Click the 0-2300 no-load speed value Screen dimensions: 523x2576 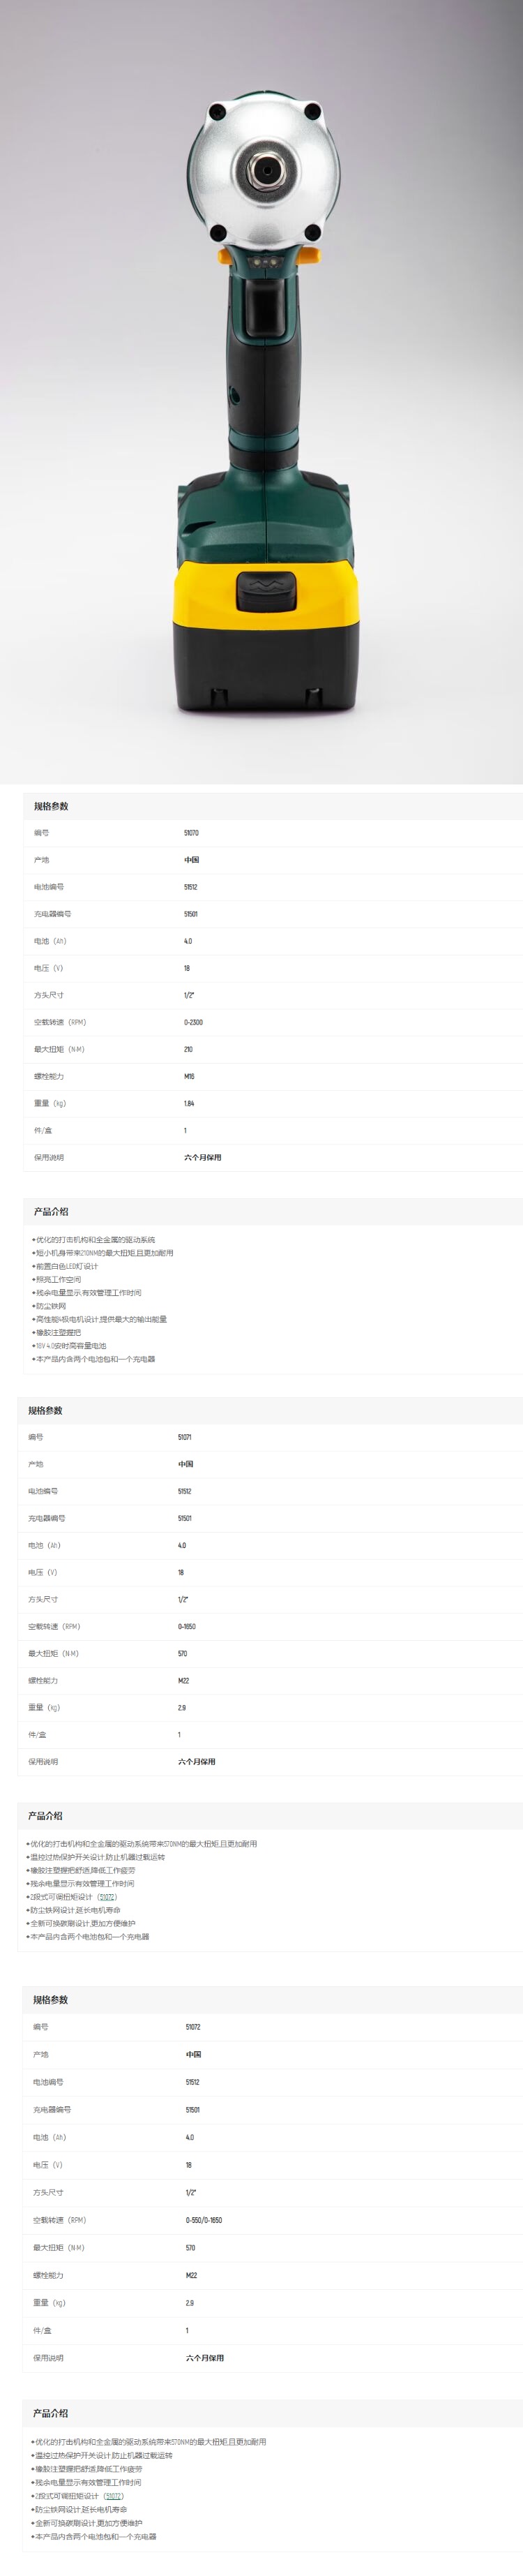[194, 1022]
